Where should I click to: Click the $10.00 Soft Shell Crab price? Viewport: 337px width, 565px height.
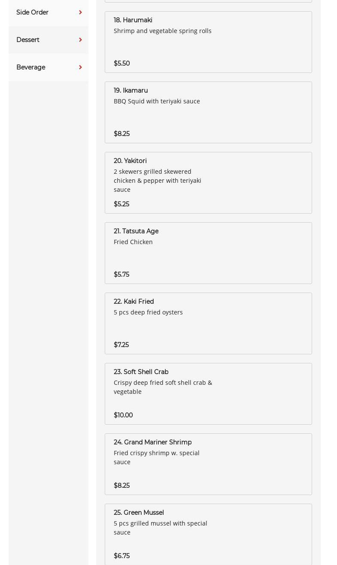pos(123,415)
